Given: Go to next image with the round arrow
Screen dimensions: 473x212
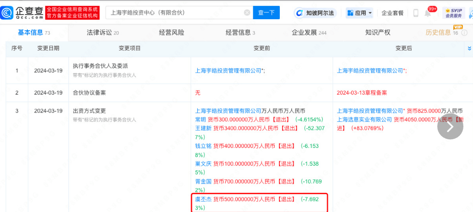Looking at the screenshot, I should point(450,126).
